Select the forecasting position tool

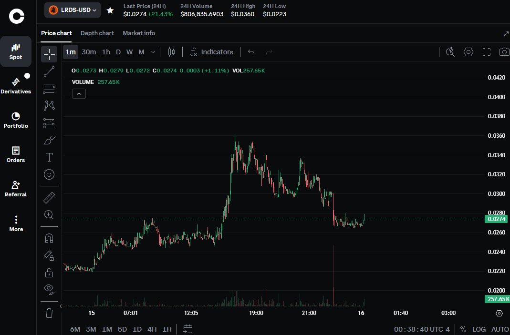click(x=49, y=123)
